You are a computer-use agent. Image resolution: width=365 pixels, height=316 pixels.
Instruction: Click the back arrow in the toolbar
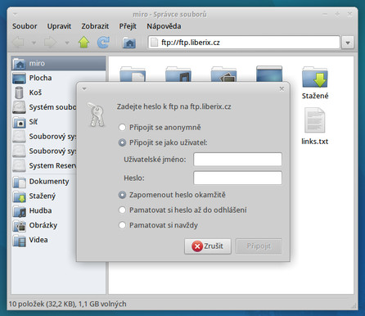point(19,43)
